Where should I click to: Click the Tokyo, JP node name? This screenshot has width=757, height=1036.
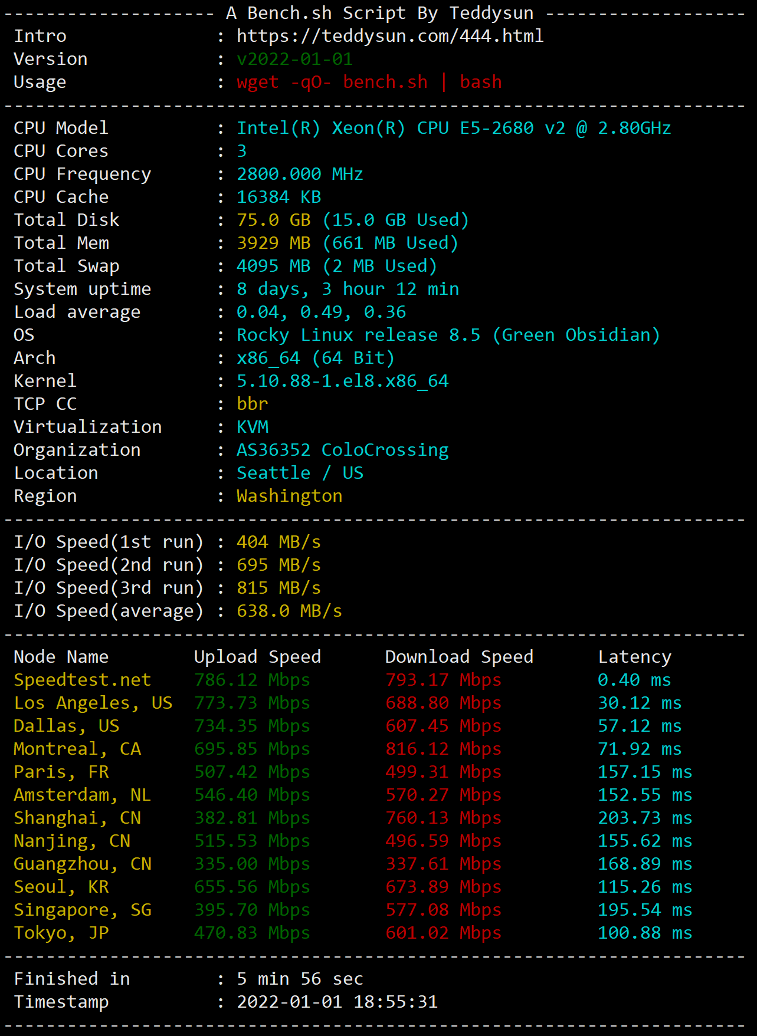(x=61, y=933)
